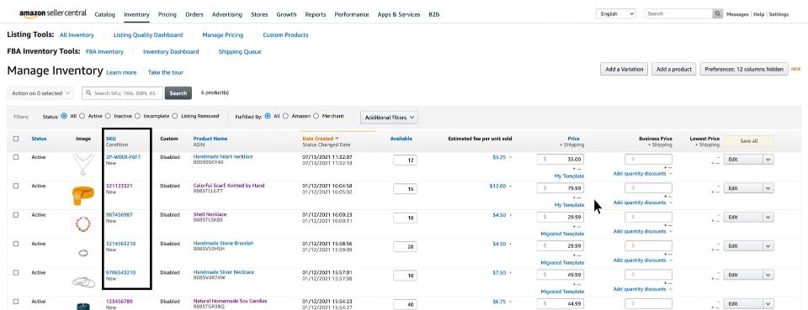Expand the $12.00 fee estimate chevron

511,187
